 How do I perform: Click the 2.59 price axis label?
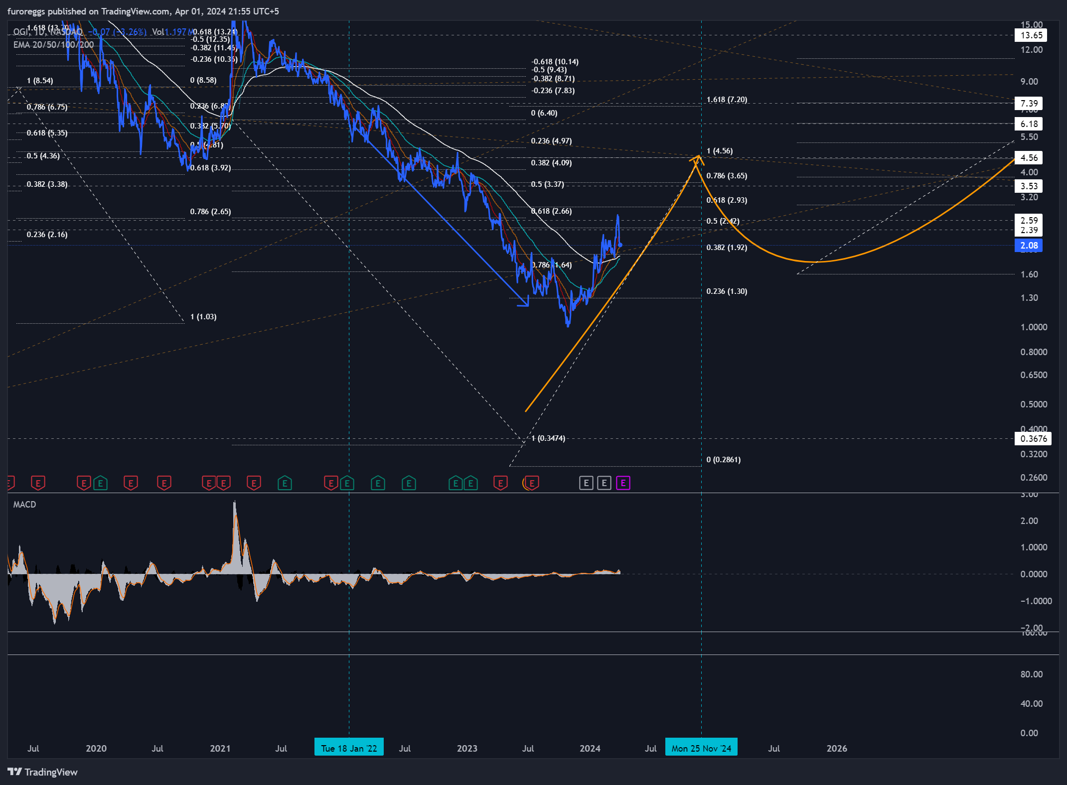pos(1029,220)
